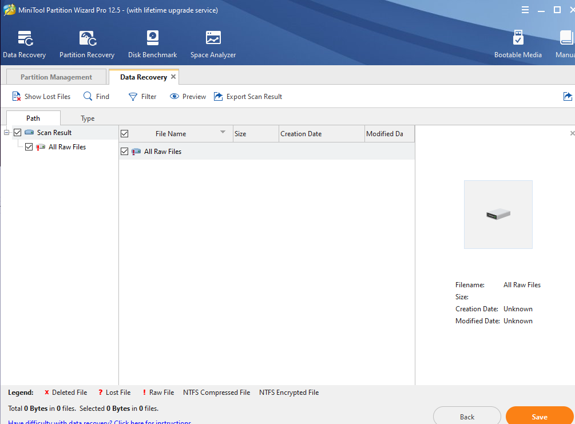Click the Save button
575x424 pixels.
pos(540,417)
